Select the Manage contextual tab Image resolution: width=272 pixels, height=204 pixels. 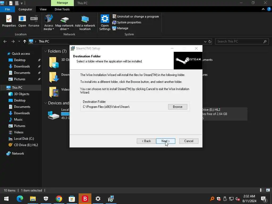[62, 3]
